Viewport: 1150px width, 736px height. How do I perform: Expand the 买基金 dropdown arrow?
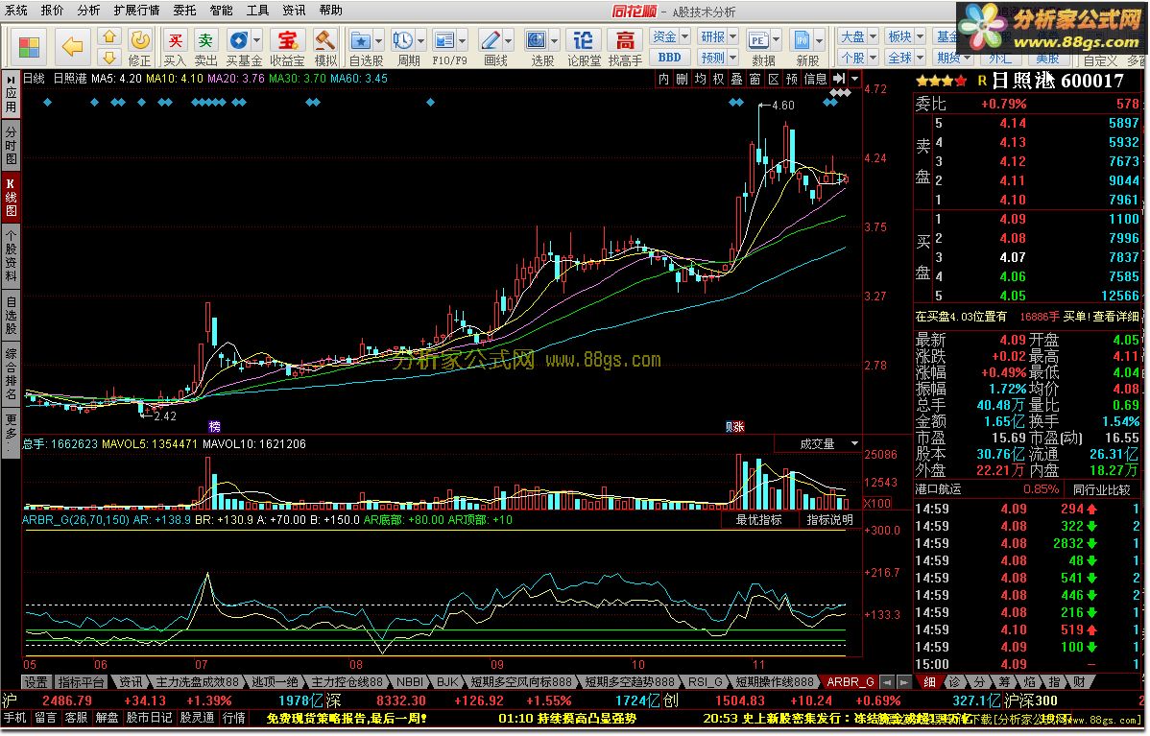coord(256,40)
